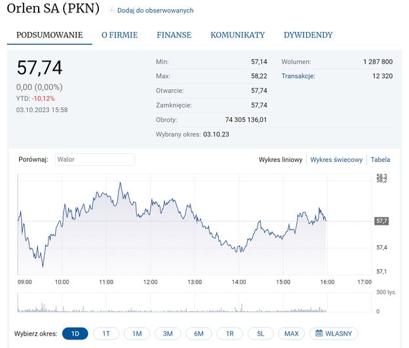Go to the KOMUNIKATY tab

pyautogui.click(x=237, y=35)
